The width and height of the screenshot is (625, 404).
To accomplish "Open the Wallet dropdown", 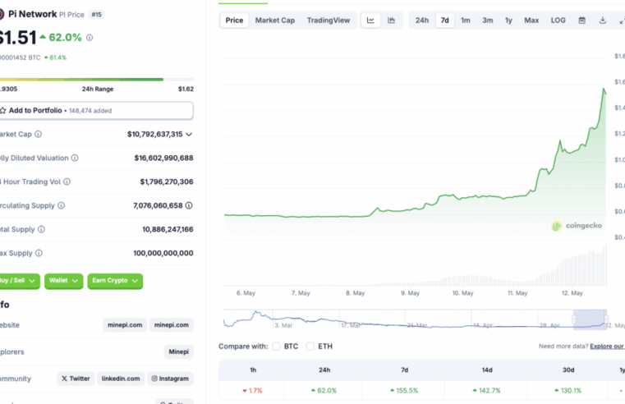I will (x=63, y=281).
